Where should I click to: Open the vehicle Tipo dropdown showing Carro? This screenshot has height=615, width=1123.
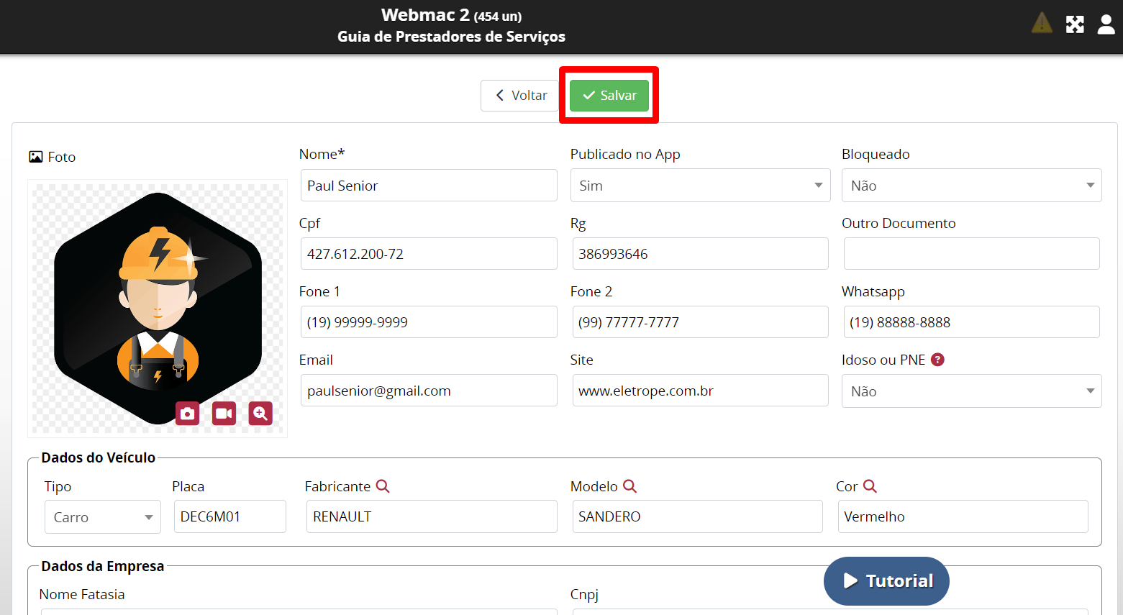coord(102,517)
